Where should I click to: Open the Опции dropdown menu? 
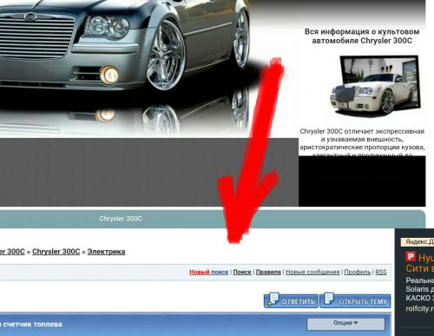pos(345,324)
